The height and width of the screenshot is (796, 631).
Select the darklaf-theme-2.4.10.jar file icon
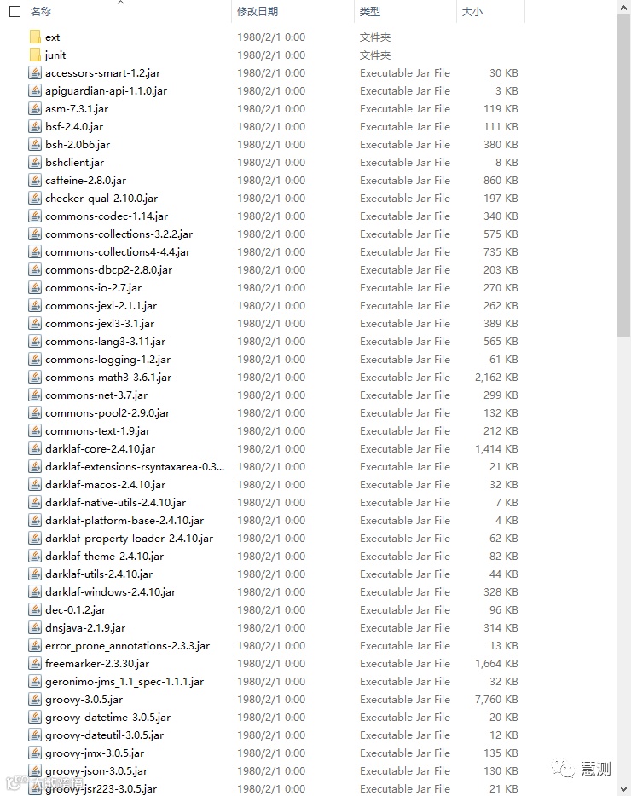[35, 556]
